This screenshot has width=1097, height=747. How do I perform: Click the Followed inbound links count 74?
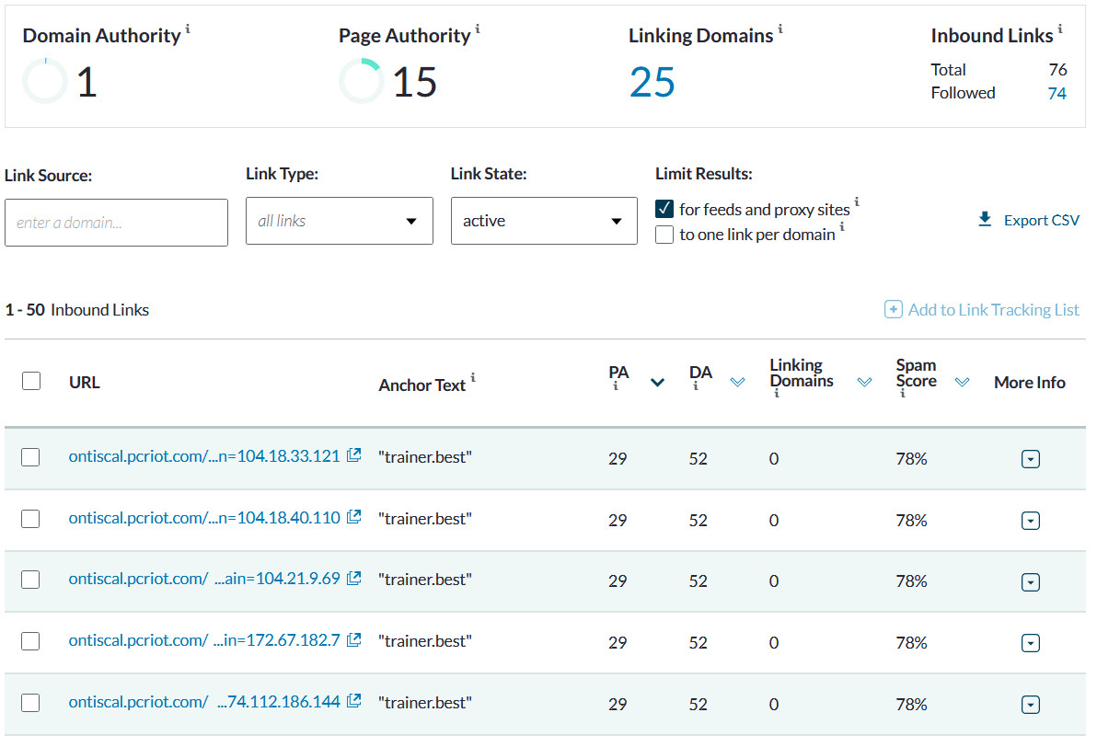click(x=1057, y=93)
